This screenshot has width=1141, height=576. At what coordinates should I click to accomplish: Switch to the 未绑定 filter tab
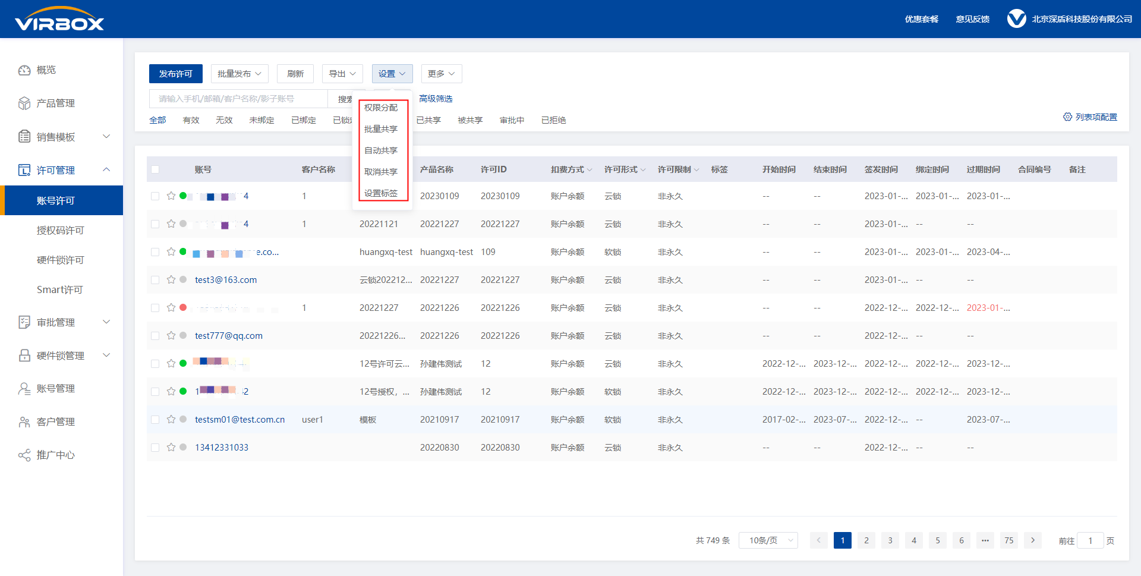point(261,120)
